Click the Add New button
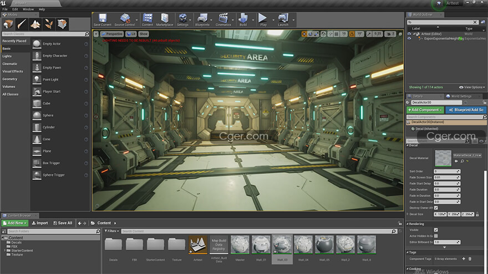 15,223
